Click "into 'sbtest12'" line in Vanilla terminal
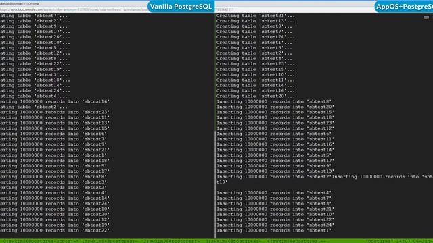The width and height of the screenshot is (433, 243). pyautogui.click(x=55, y=220)
